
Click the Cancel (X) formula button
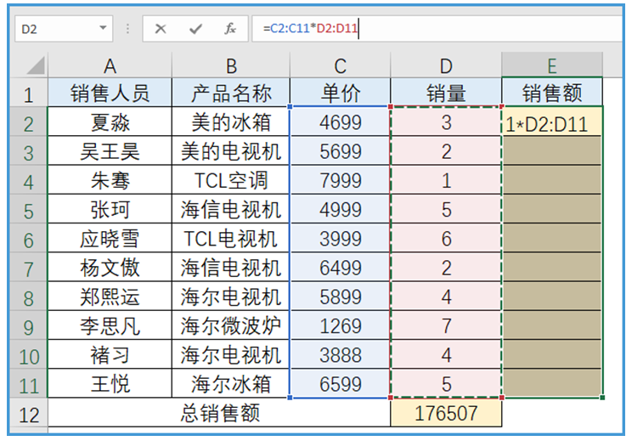[x=161, y=29]
